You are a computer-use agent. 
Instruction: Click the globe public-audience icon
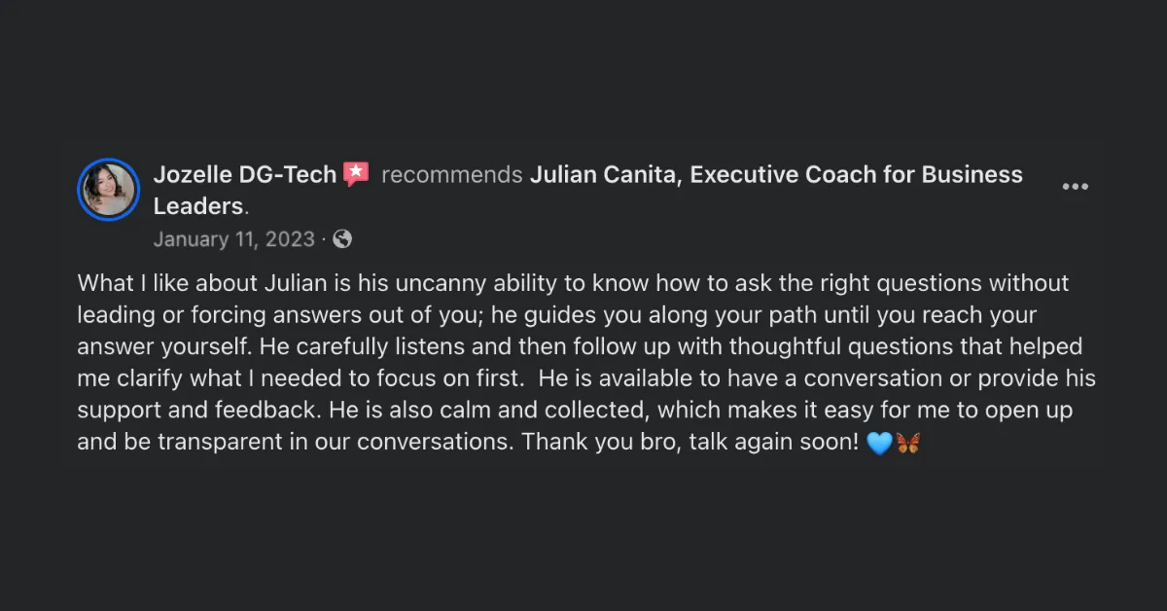pyautogui.click(x=342, y=239)
